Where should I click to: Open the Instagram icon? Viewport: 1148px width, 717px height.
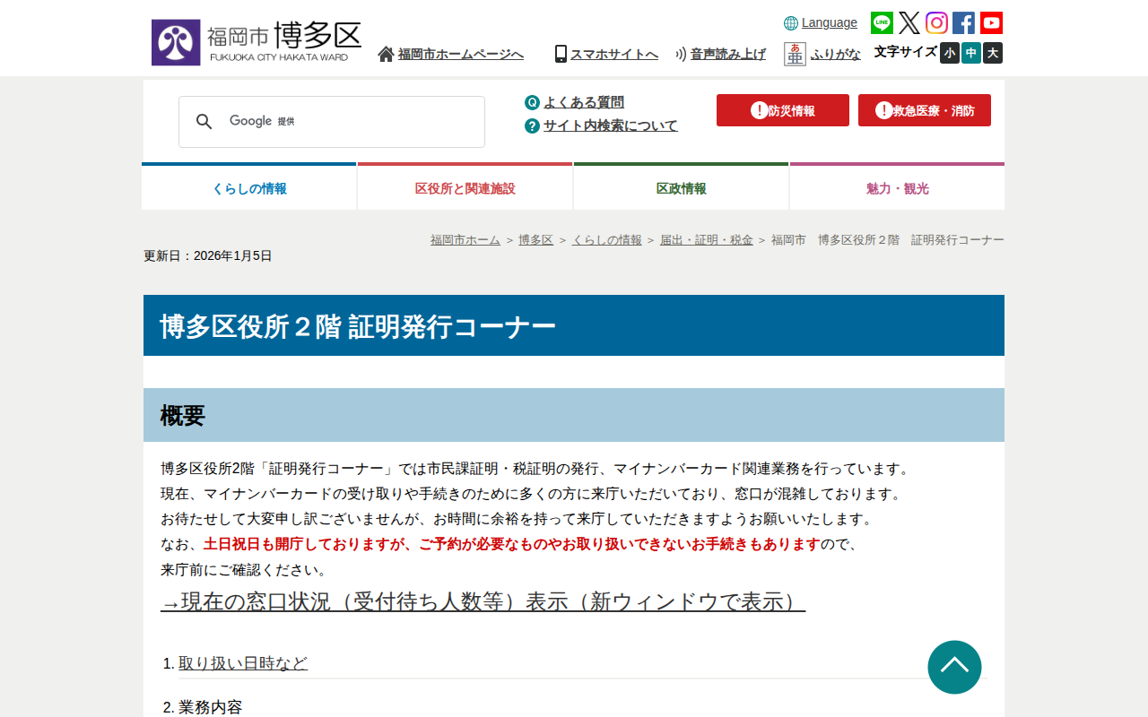click(936, 22)
